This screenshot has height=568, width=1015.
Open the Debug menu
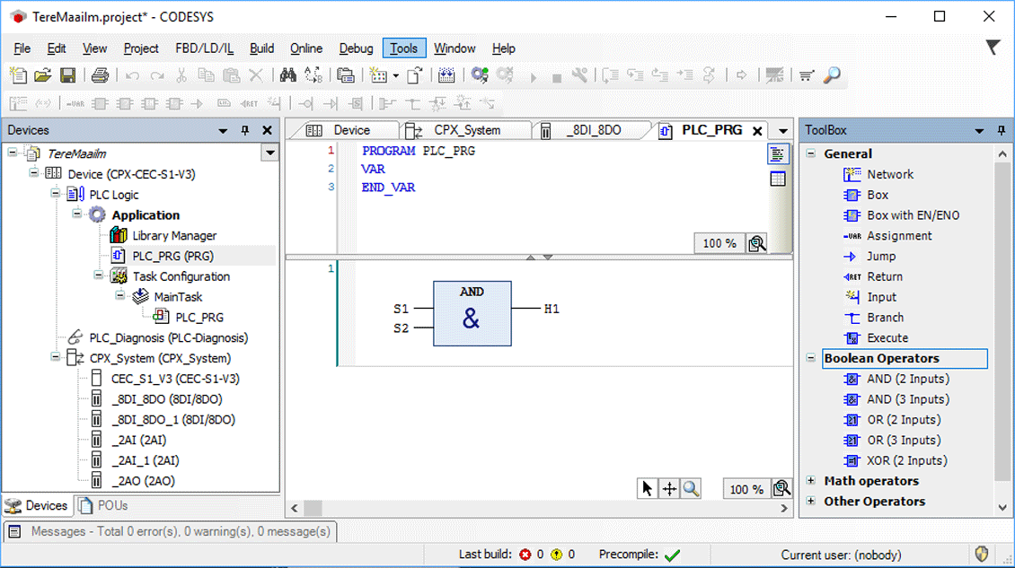tap(356, 48)
